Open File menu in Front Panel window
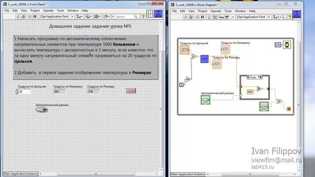Image resolution: width=315 pixels, height=177 pixels. [x=7, y=10]
